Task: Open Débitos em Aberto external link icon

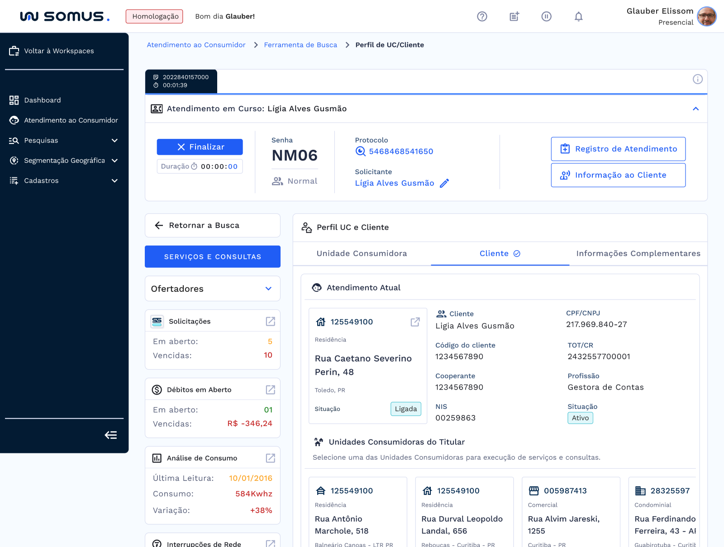Action: click(x=270, y=390)
